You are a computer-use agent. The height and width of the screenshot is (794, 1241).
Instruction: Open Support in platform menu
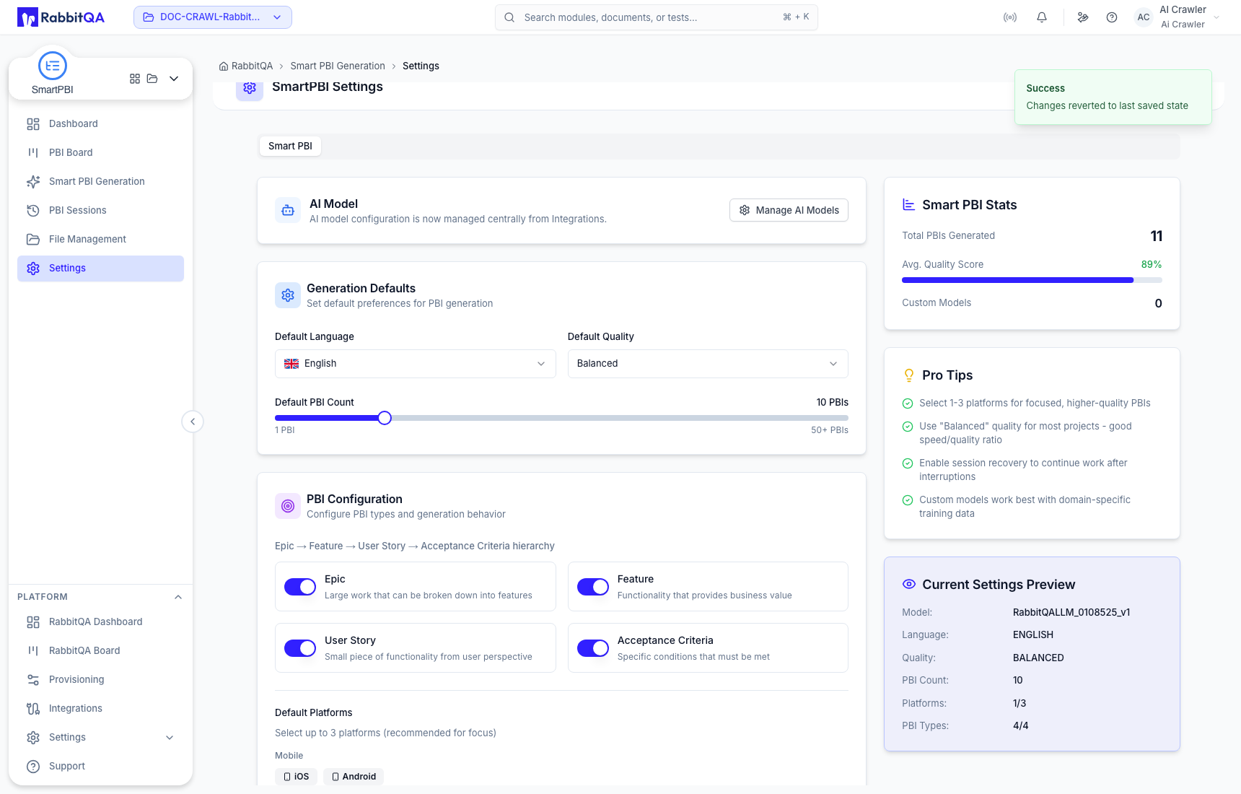point(100,767)
